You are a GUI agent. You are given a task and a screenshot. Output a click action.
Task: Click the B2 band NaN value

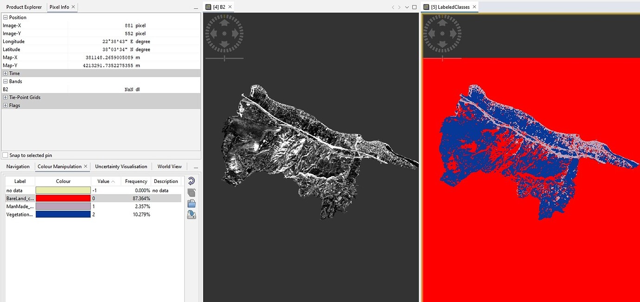click(129, 89)
